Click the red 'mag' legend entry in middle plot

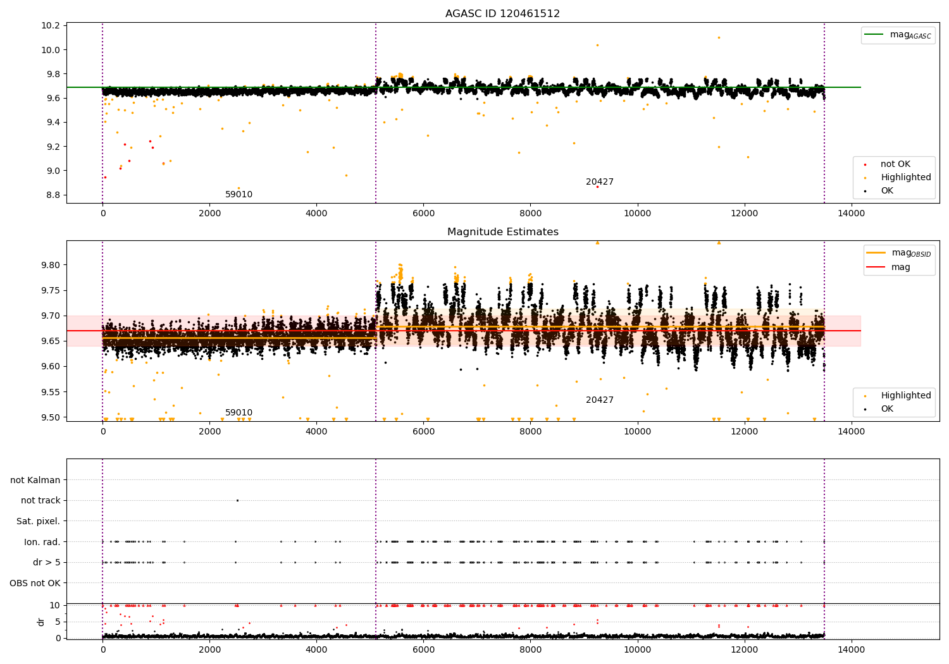[x=889, y=267]
